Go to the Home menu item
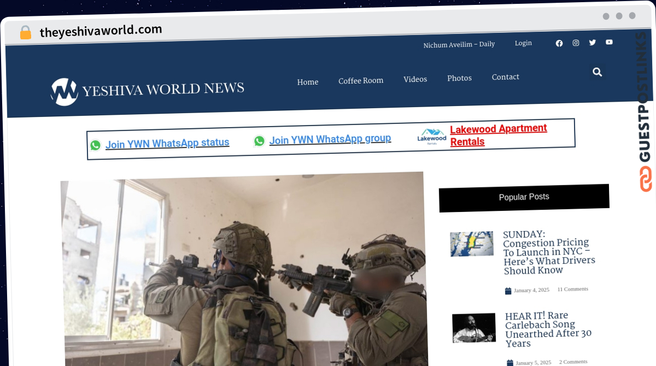Viewport: 656px width, 366px height. pyautogui.click(x=308, y=82)
